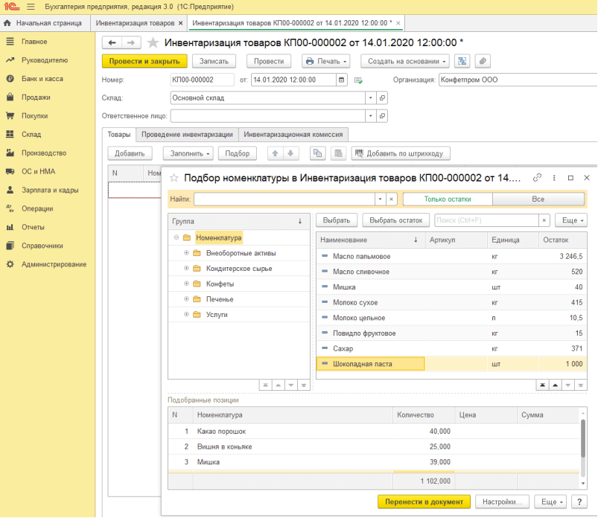Viewport: 598px width, 518px height.
Task: Open the Создать на основании menu
Action: click(405, 61)
